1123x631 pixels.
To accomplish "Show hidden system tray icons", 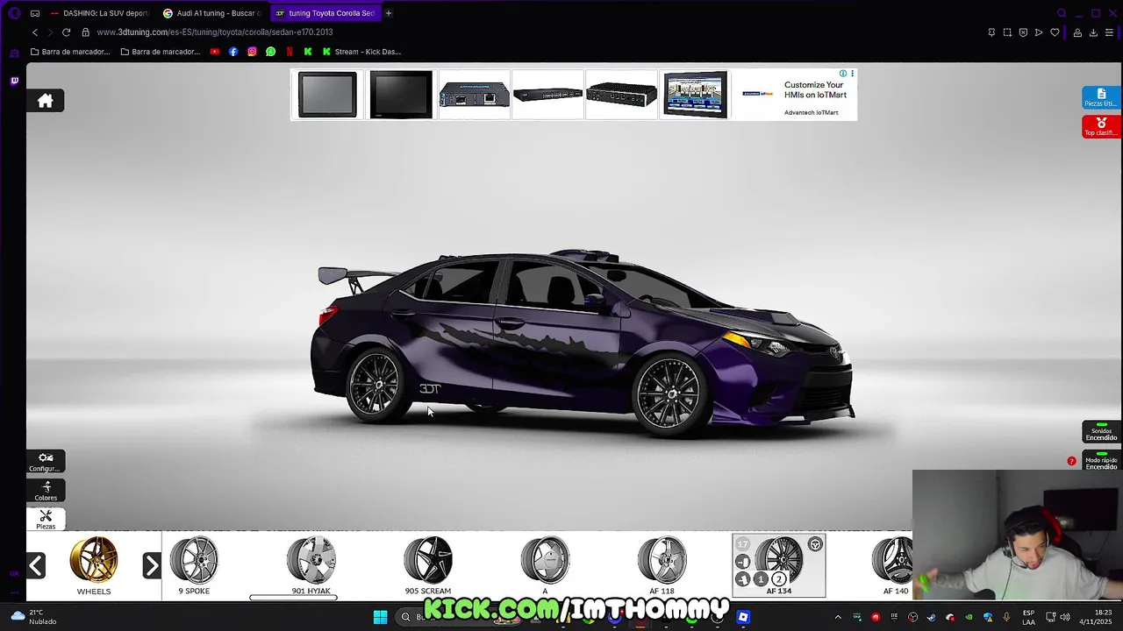I will [838, 617].
